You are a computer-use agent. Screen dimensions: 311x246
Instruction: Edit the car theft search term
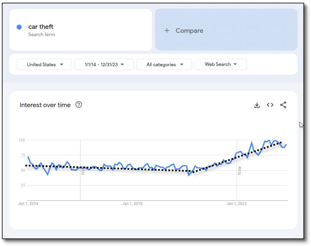tap(41, 27)
